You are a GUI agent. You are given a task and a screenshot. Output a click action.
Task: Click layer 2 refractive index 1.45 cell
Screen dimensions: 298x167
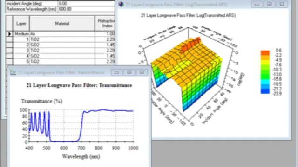(105, 45)
